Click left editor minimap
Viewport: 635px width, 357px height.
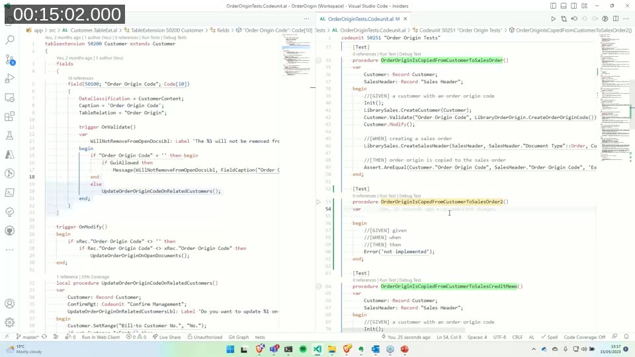pos(296,55)
